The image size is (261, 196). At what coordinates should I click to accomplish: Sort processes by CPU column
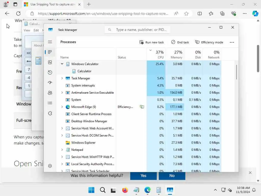tap(156, 54)
